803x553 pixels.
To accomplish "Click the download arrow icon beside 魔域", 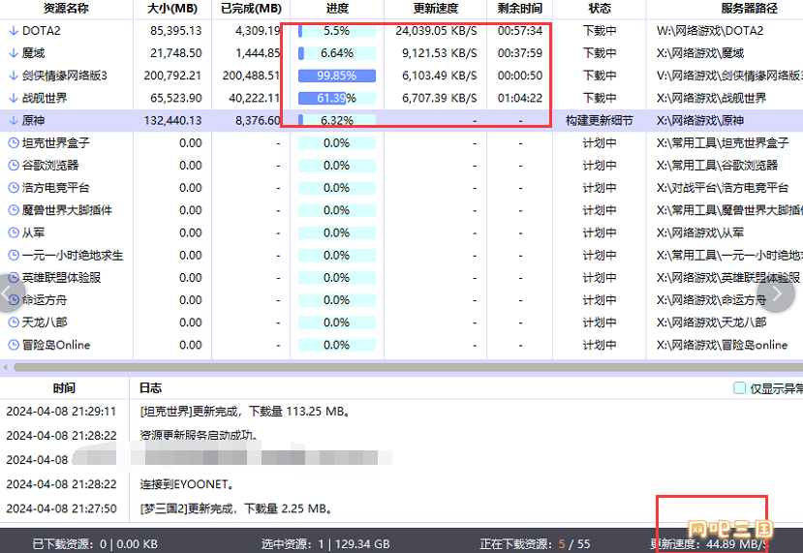I will [14, 53].
